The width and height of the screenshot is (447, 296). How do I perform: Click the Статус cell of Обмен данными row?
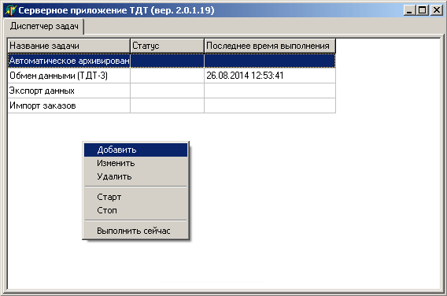click(x=168, y=76)
